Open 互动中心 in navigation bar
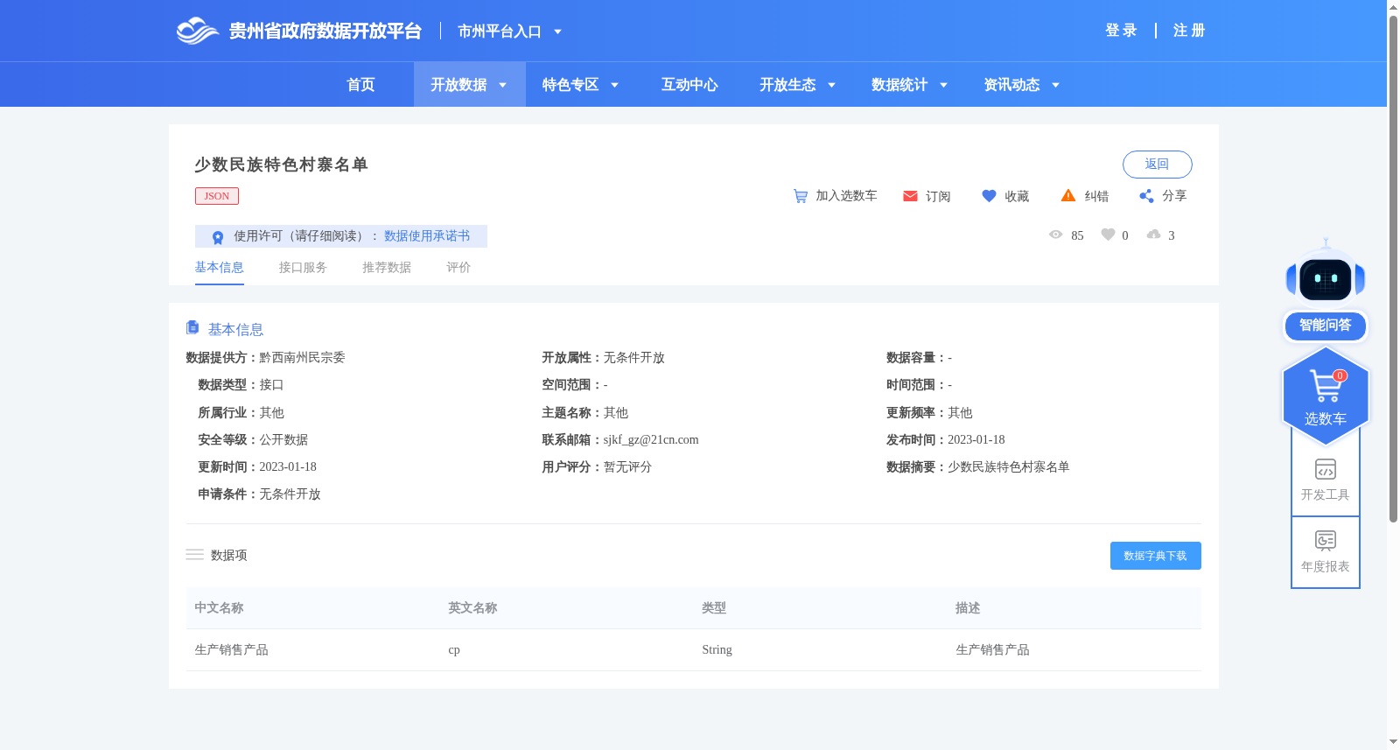The width and height of the screenshot is (1400, 750). pyautogui.click(x=689, y=85)
